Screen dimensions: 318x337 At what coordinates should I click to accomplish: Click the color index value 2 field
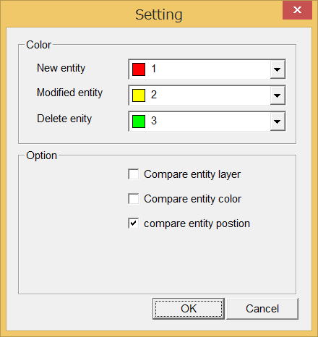(199, 95)
